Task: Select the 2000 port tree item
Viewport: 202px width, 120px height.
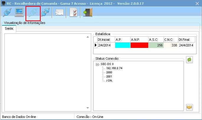Action: (109, 72)
